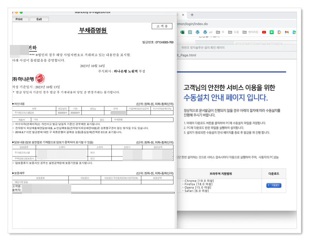Click the green circular bookmark icon
Viewport: 309px width, 241px height.
189,31
